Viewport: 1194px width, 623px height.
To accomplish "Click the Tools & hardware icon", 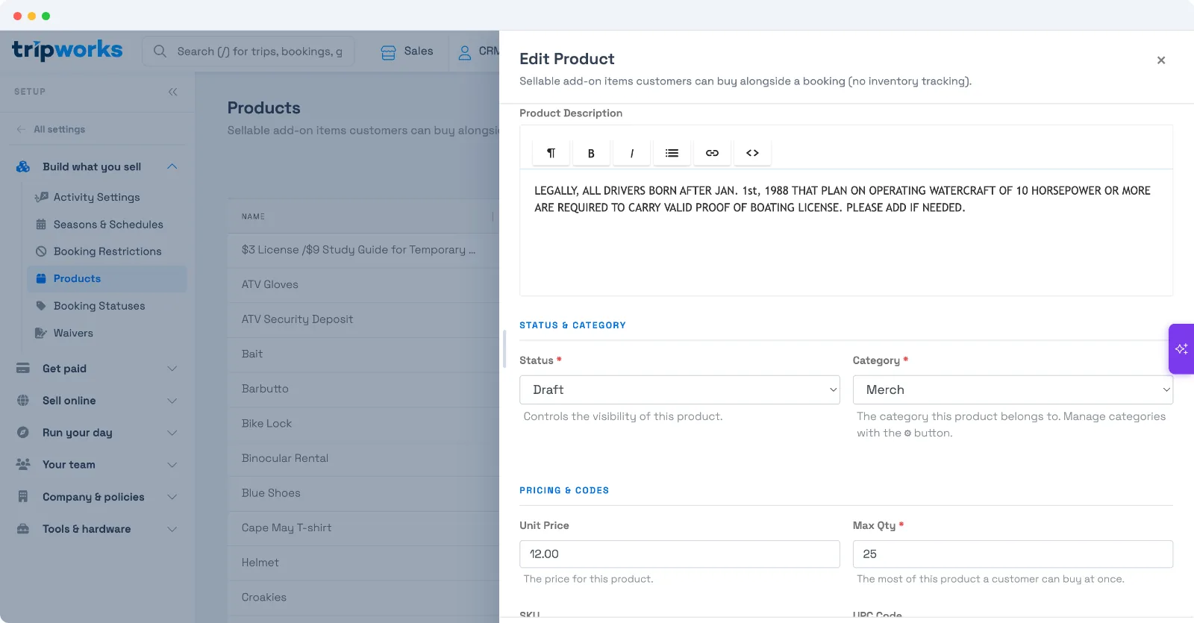I will [x=23, y=529].
